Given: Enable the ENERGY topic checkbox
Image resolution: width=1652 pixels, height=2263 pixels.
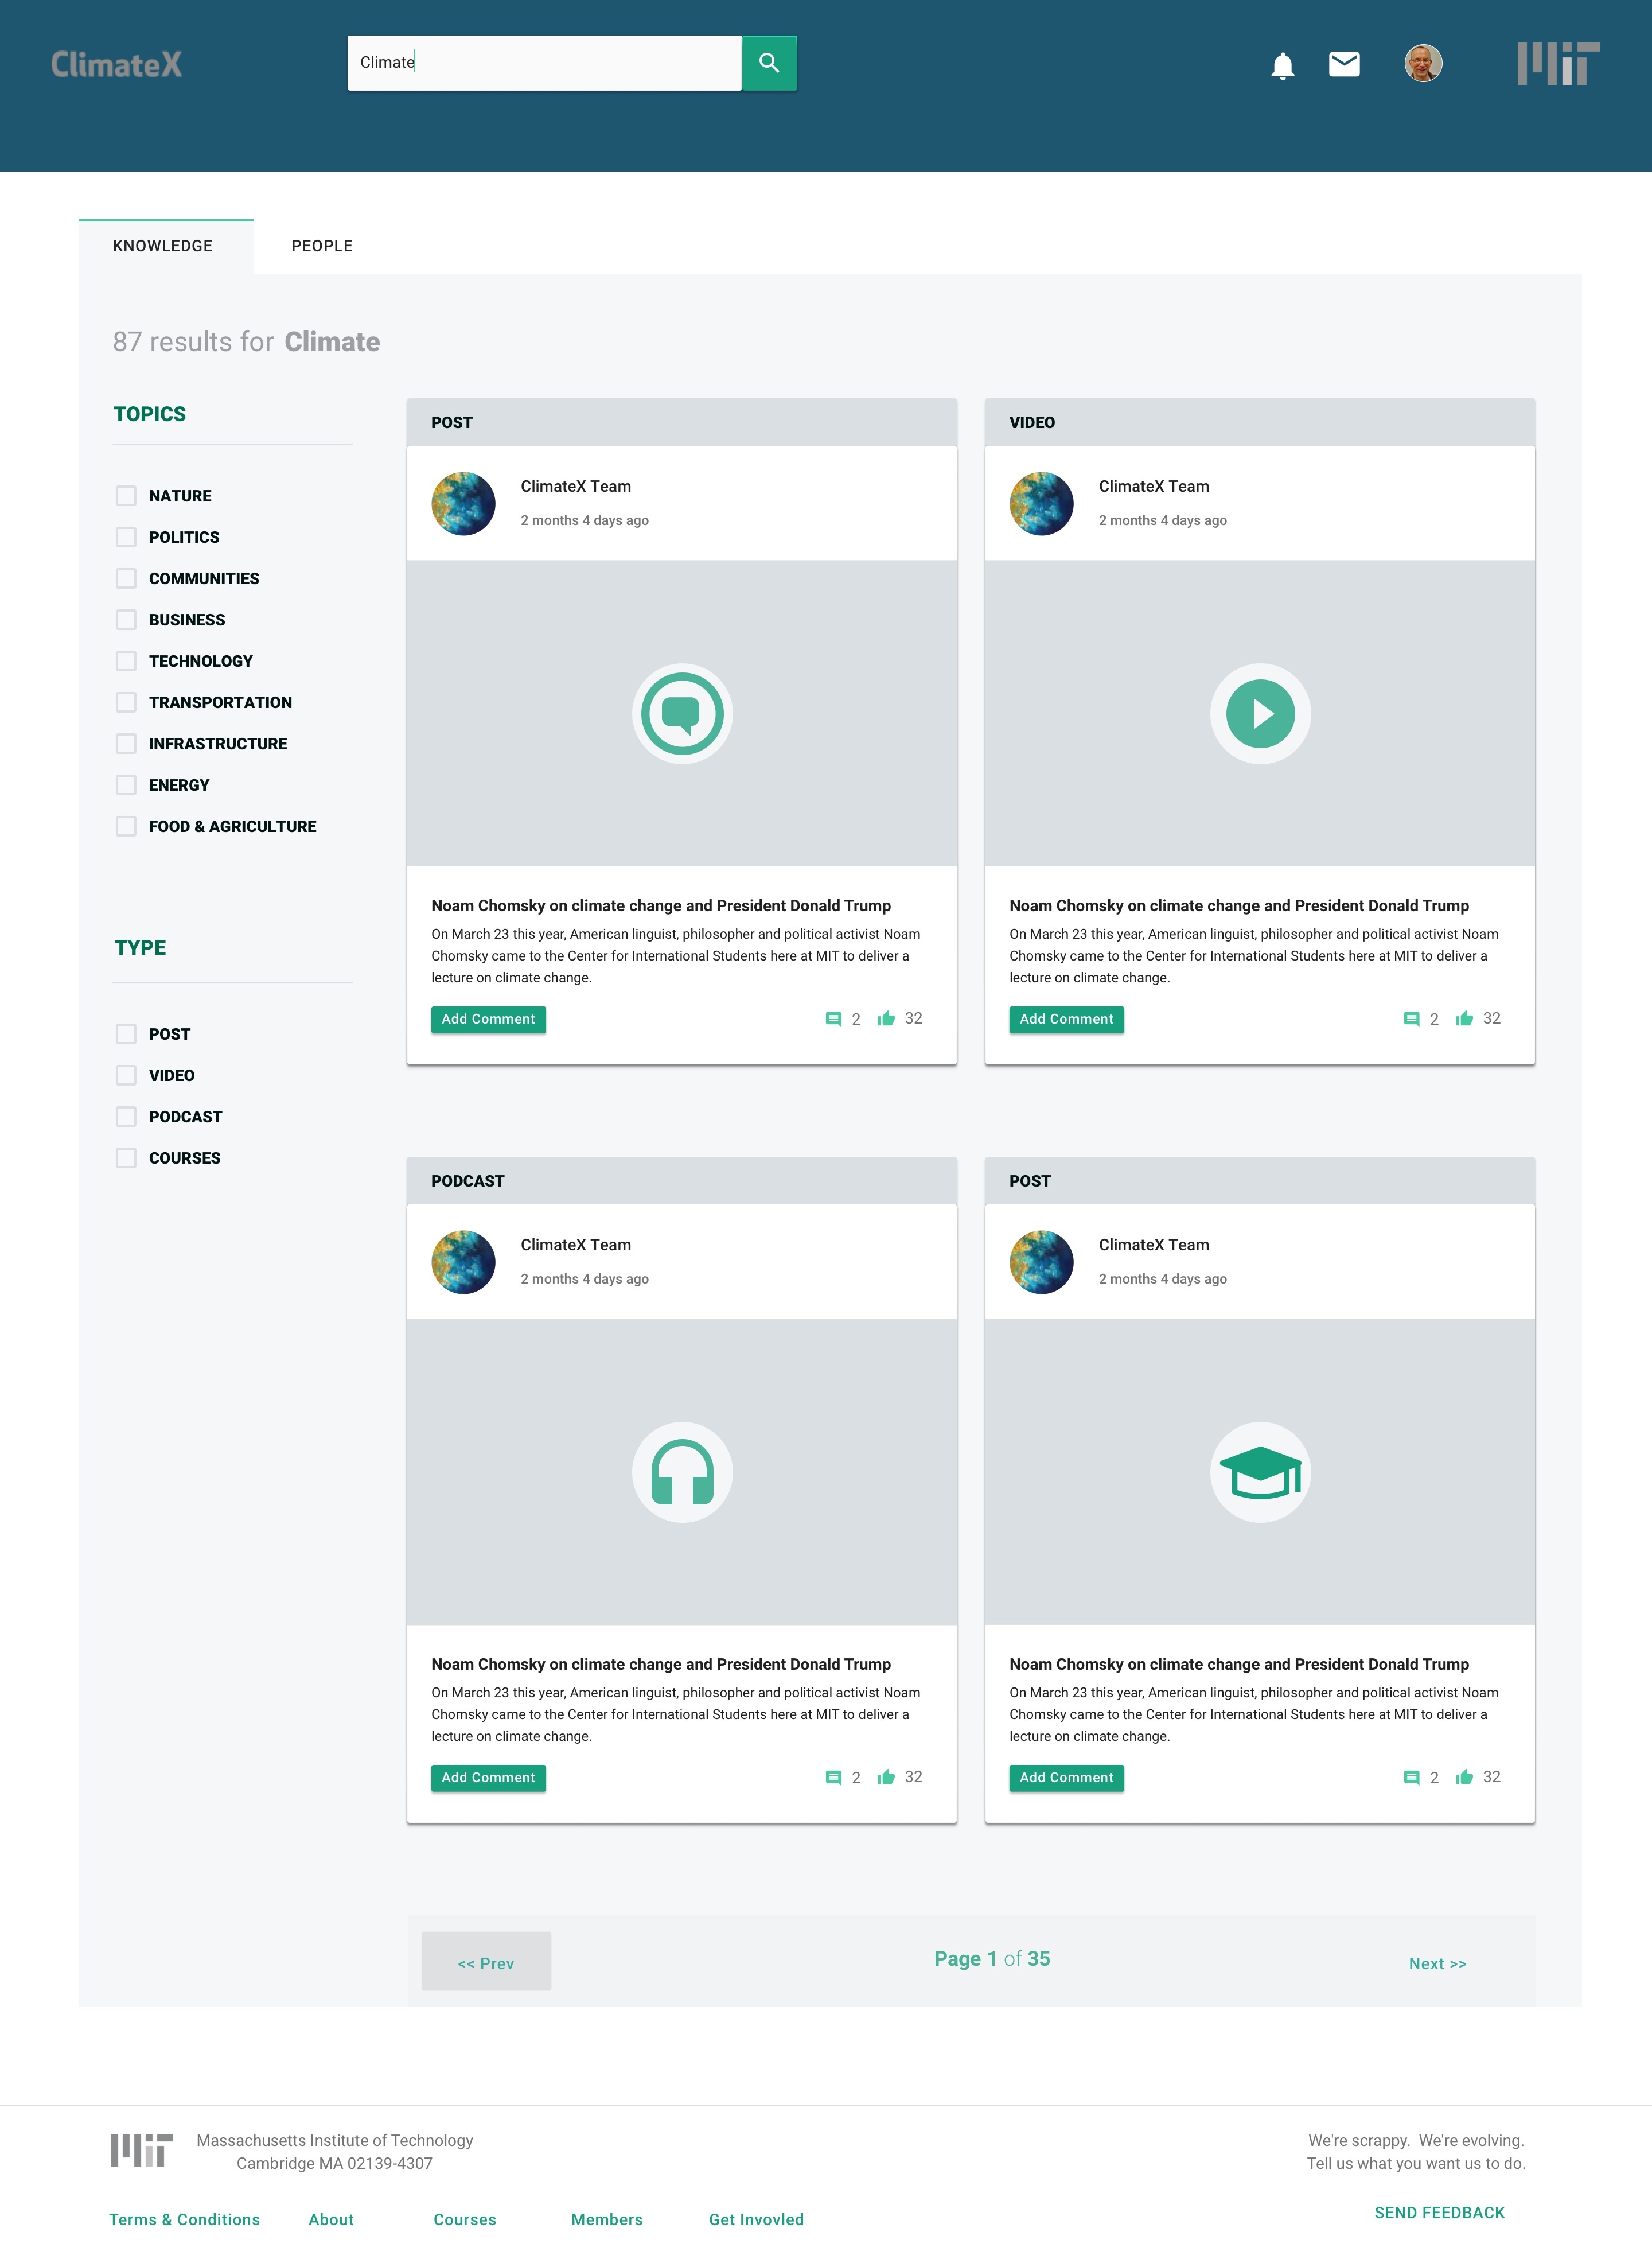Looking at the screenshot, I should (126, 785).
